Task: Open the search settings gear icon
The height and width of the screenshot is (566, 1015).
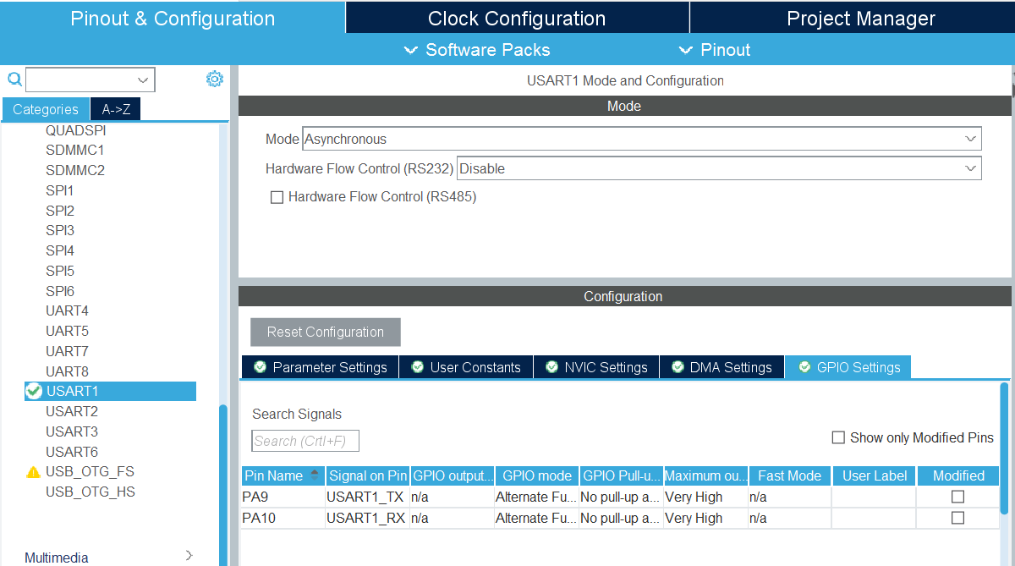Action: tap(215, 78)
